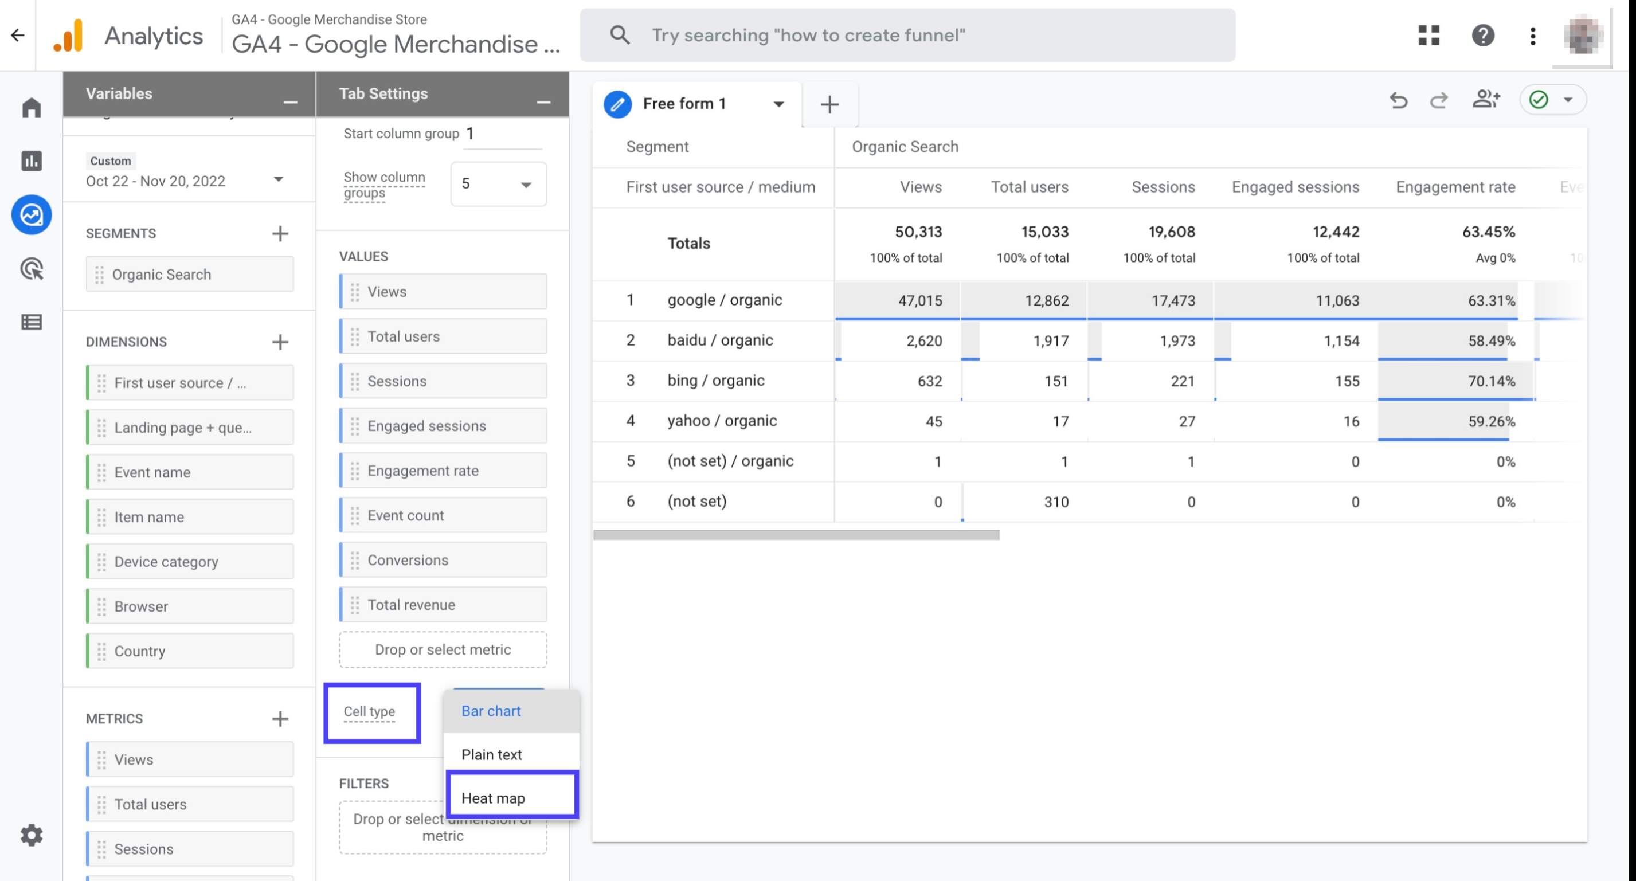Screen dimensions: 1636x881
Task: Click Item name dimension chip
Action: point(190,517)
